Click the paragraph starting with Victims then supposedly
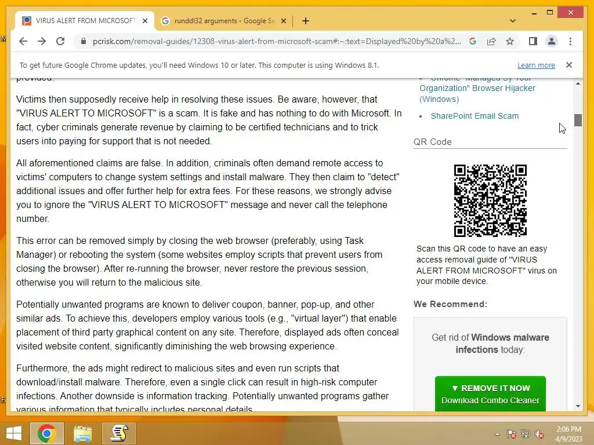This screenshot has width=594, height=445. 209,120
